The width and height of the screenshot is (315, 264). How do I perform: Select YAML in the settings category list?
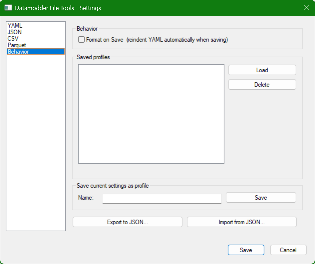point(36,26)
